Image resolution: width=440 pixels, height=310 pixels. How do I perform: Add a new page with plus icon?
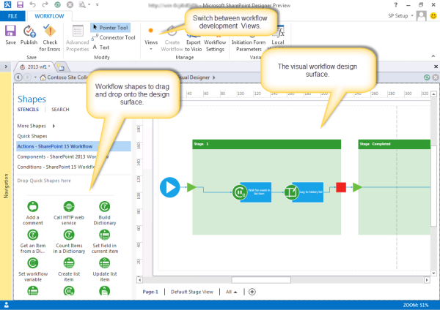(x=252, y=292)
